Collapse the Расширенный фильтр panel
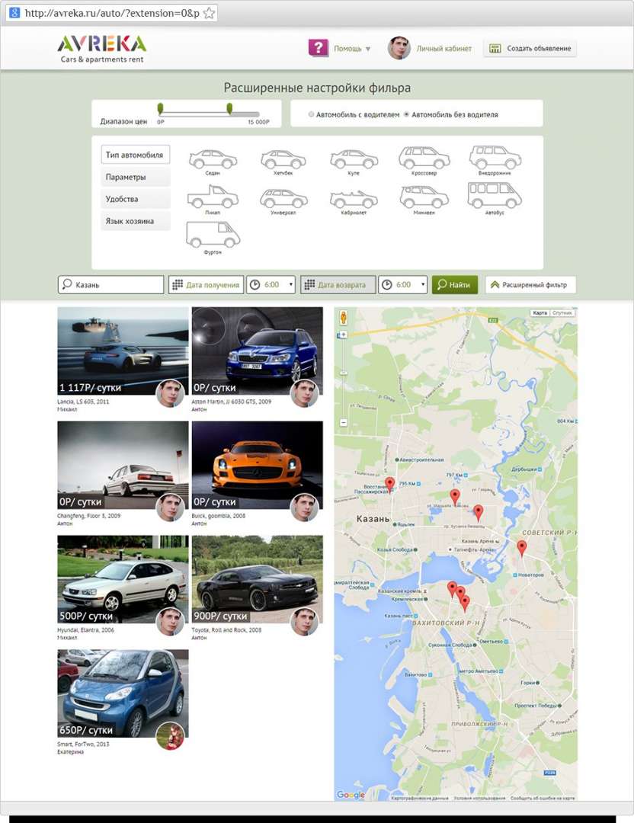 [530, 284]
